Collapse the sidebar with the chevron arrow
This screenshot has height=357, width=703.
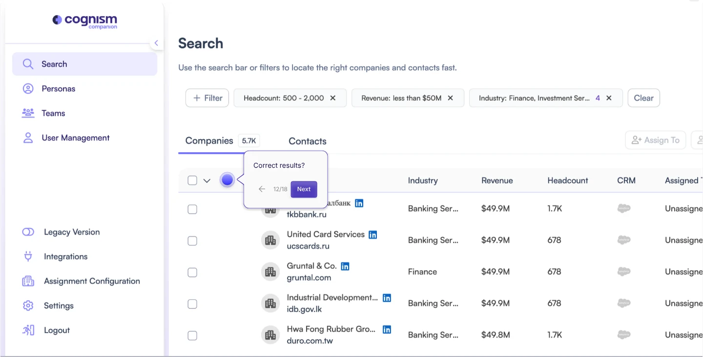point(156,43)
